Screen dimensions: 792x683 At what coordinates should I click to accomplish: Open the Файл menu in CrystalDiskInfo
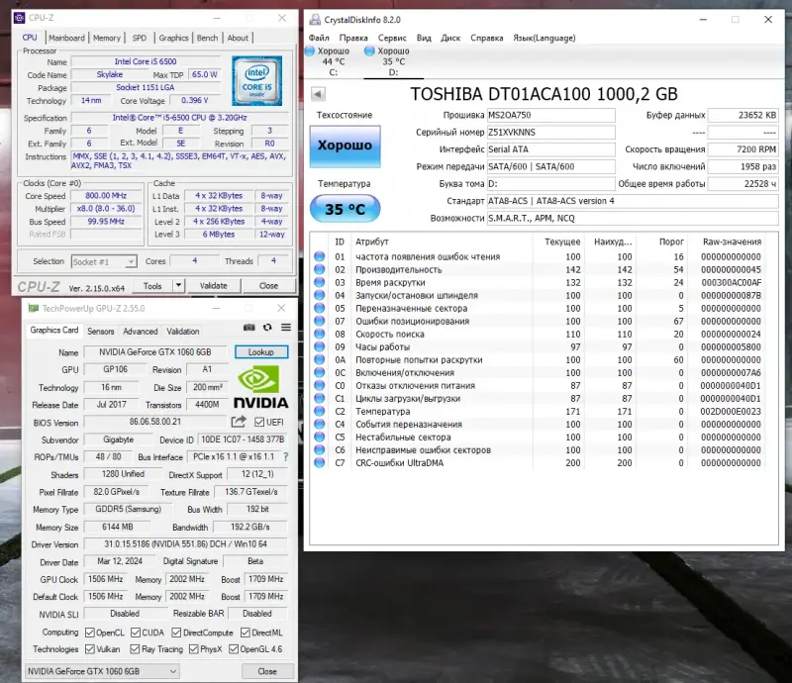(x=319, y=38)
